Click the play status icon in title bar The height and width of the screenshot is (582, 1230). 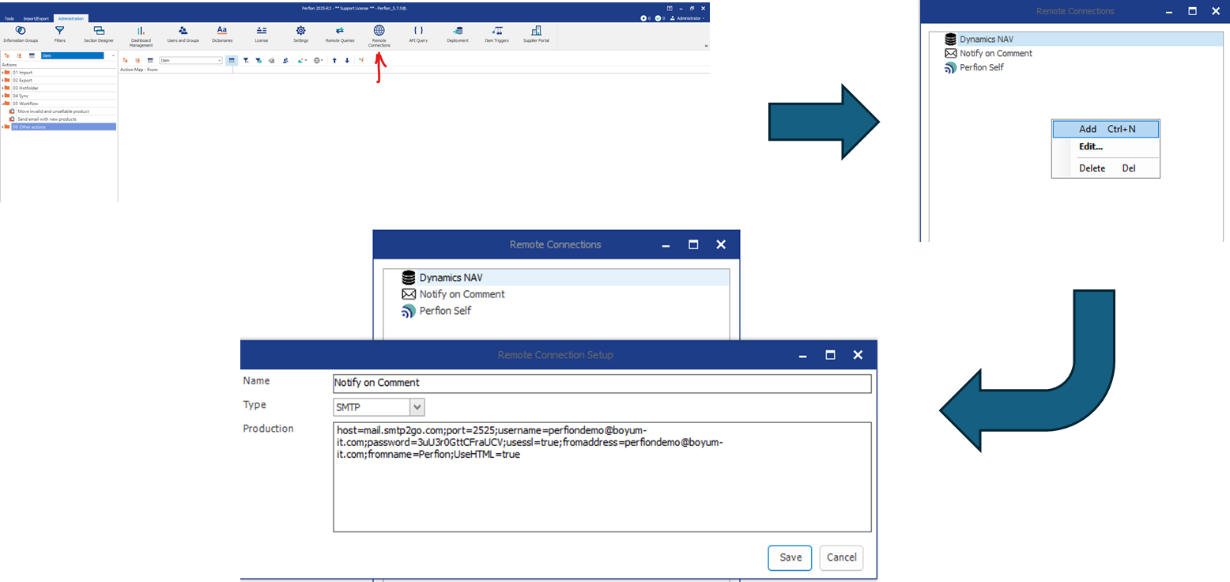click(645, 17)
